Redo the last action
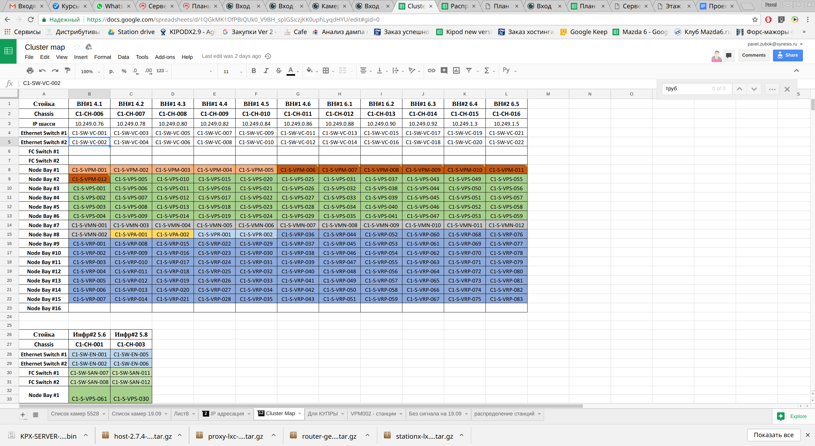Viewport: 815px width, 446px height. [55, 71]
